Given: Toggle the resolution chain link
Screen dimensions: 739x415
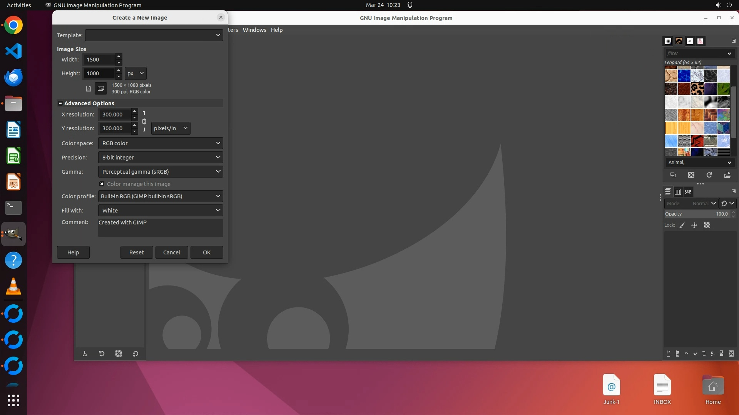Looking at the screenshot, I should click(x=144, y=121).
